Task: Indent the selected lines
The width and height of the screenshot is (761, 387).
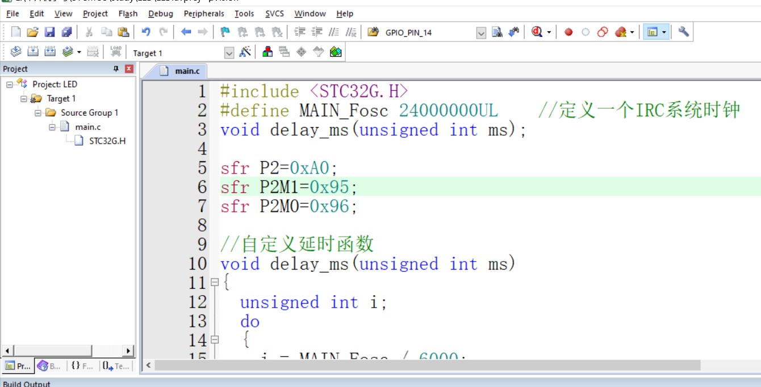Action: [300, 32]
